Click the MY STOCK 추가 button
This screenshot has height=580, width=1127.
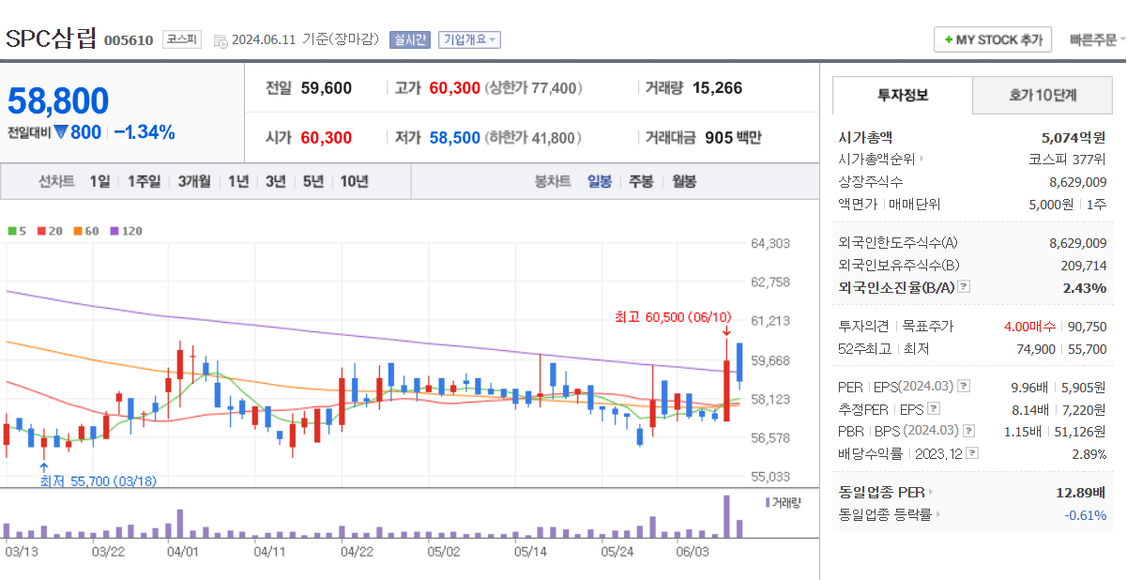(993, 40)
